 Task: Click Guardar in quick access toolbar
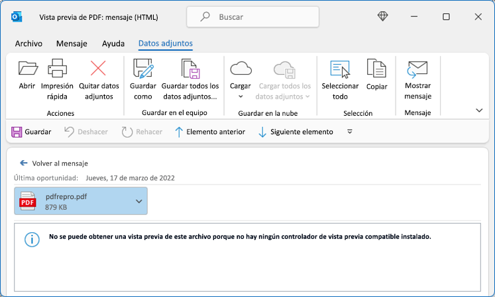(31, 132)
